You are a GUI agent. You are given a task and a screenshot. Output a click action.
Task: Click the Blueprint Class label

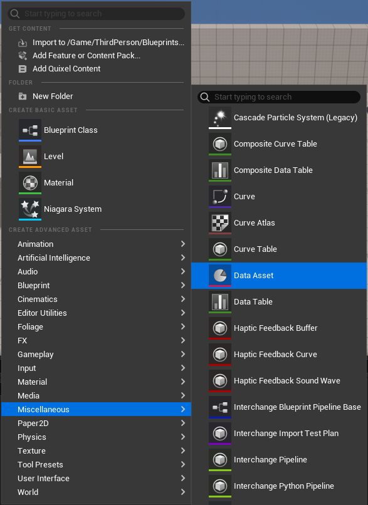[x=71, y=130]
